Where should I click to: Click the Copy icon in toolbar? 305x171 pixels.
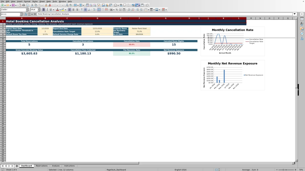pyautogui.click(x=36, y=5)
